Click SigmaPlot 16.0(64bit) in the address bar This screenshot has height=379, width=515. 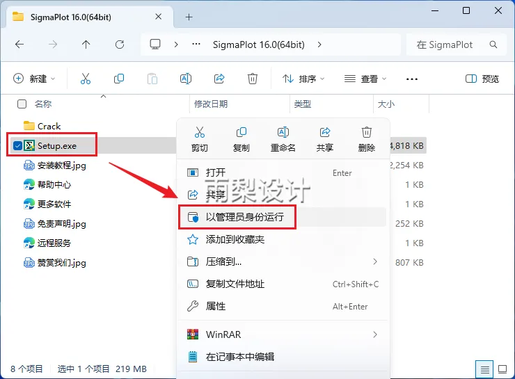point(258,45)
